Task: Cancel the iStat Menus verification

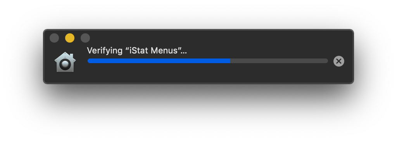Action: [339, 61]
